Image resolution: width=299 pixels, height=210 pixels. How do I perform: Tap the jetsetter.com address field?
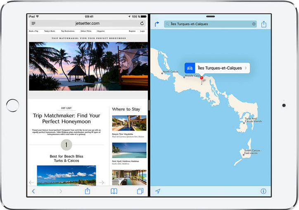point(88,23)
